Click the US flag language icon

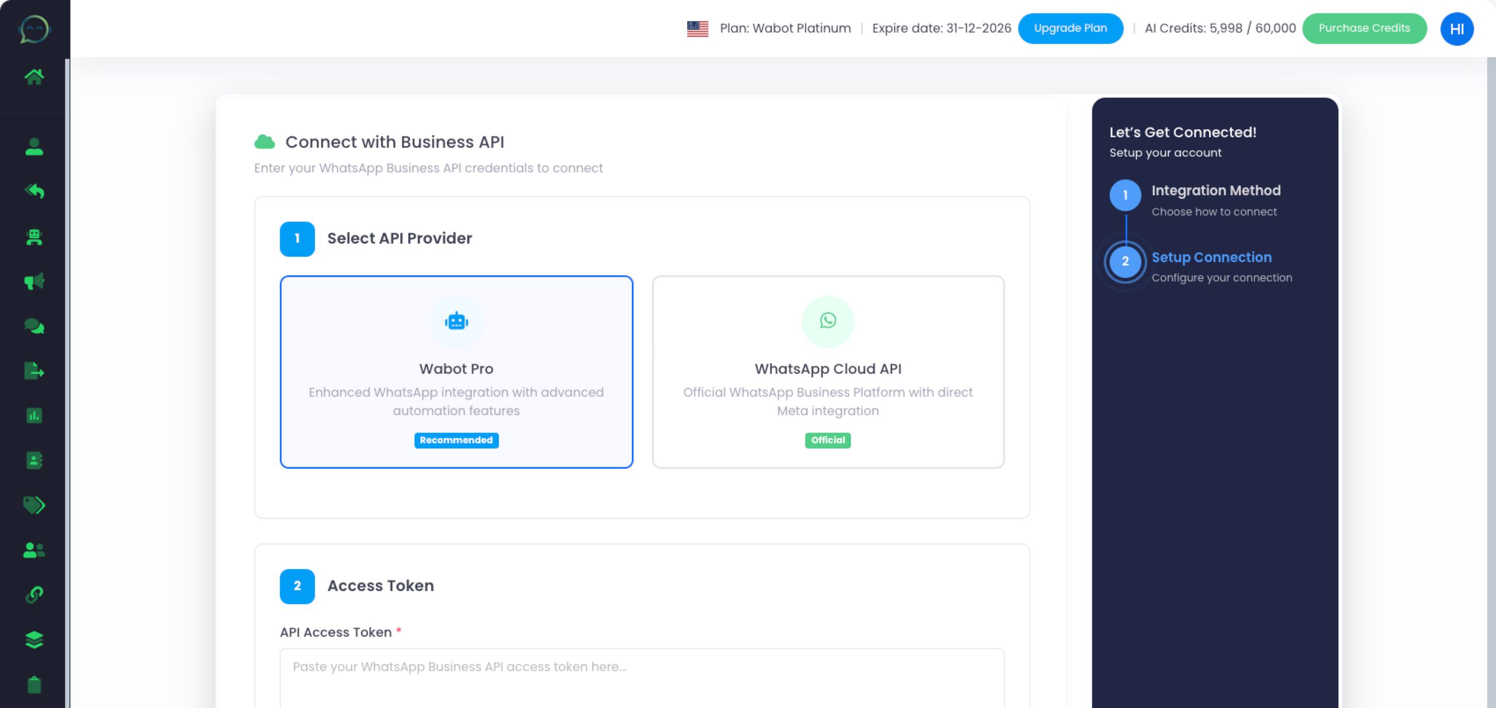pyautogui.click(x=697, y=29)
